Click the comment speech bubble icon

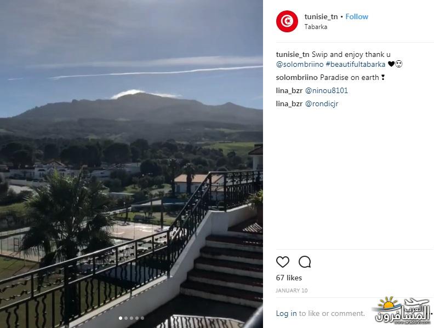click(305, 262)
